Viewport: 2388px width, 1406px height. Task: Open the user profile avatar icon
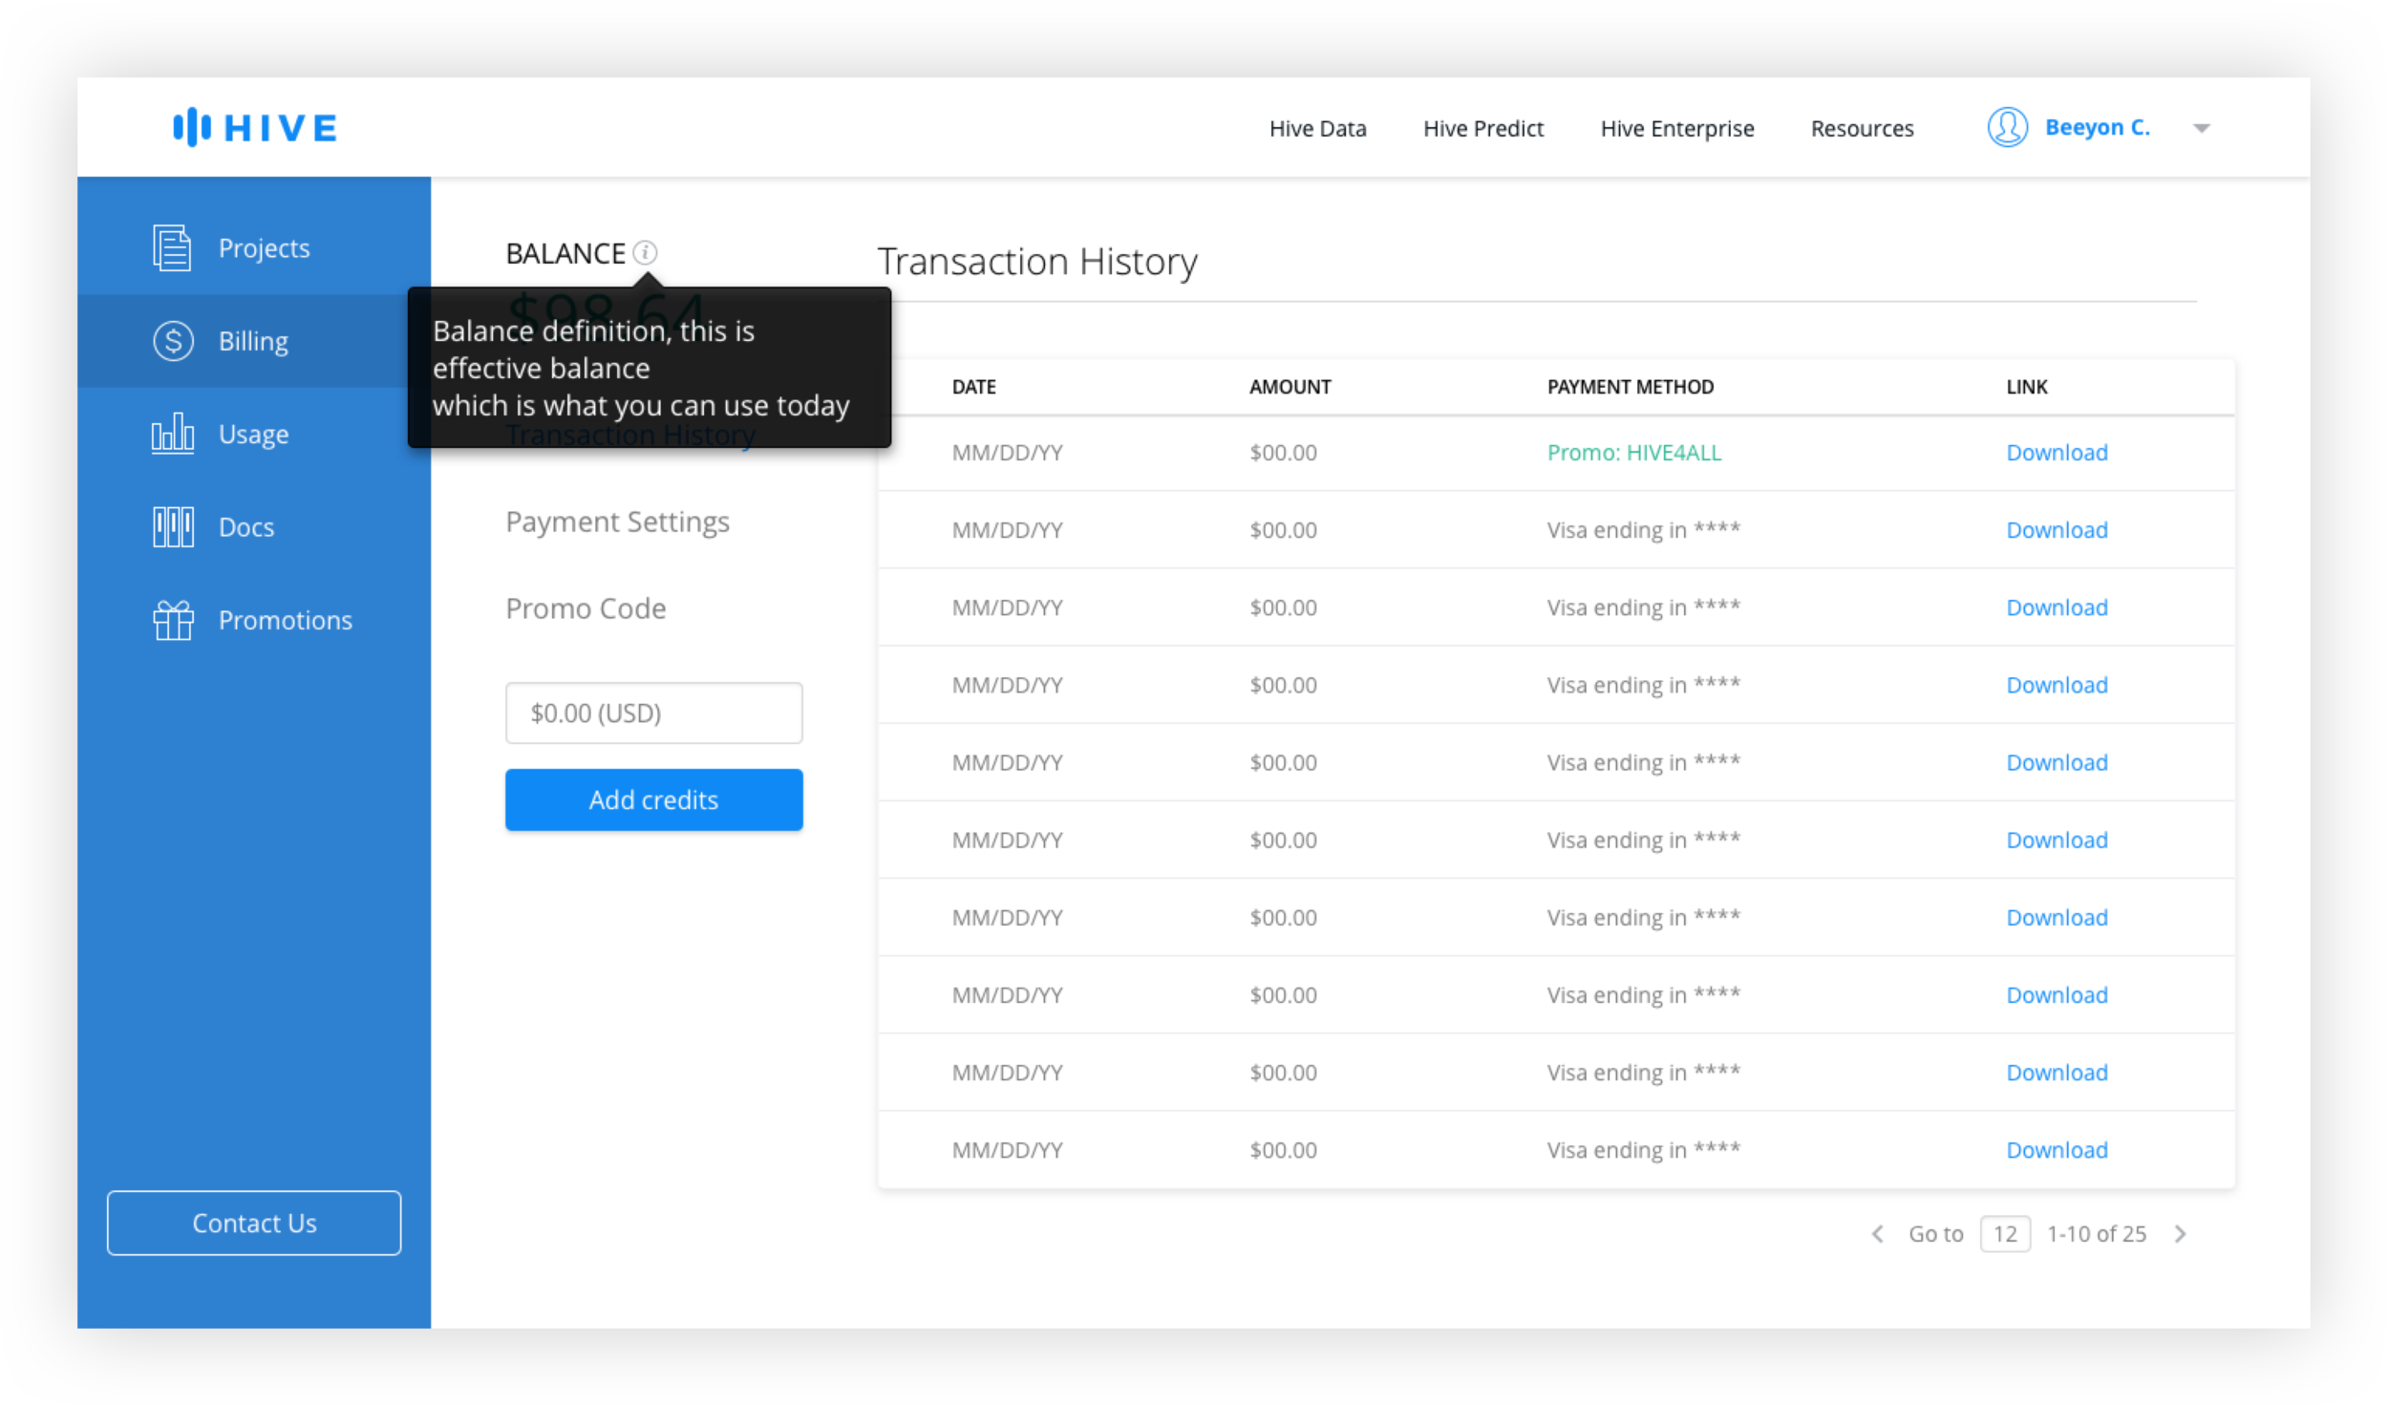coord(2007,127)
